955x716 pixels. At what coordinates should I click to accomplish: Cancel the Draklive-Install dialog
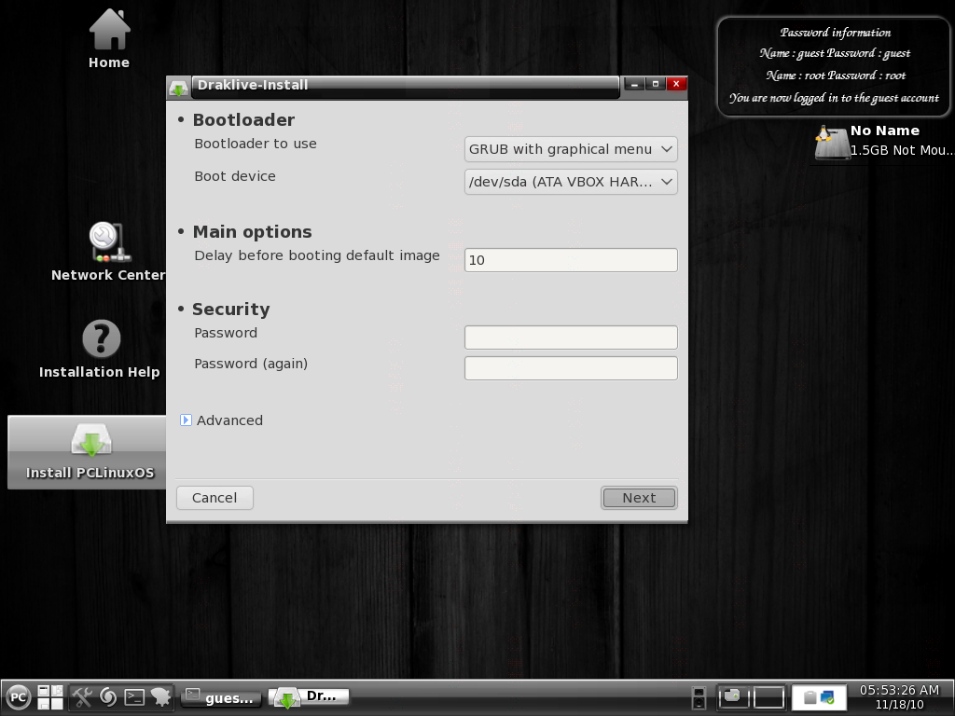[x=215, y=497]
